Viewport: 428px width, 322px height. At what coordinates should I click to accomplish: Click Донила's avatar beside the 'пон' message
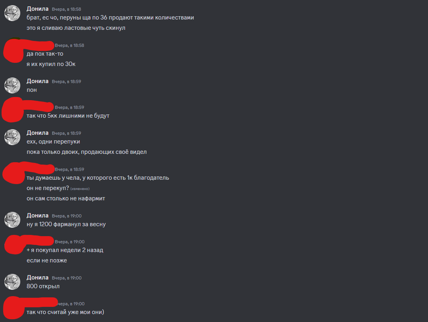click(12, 85)
